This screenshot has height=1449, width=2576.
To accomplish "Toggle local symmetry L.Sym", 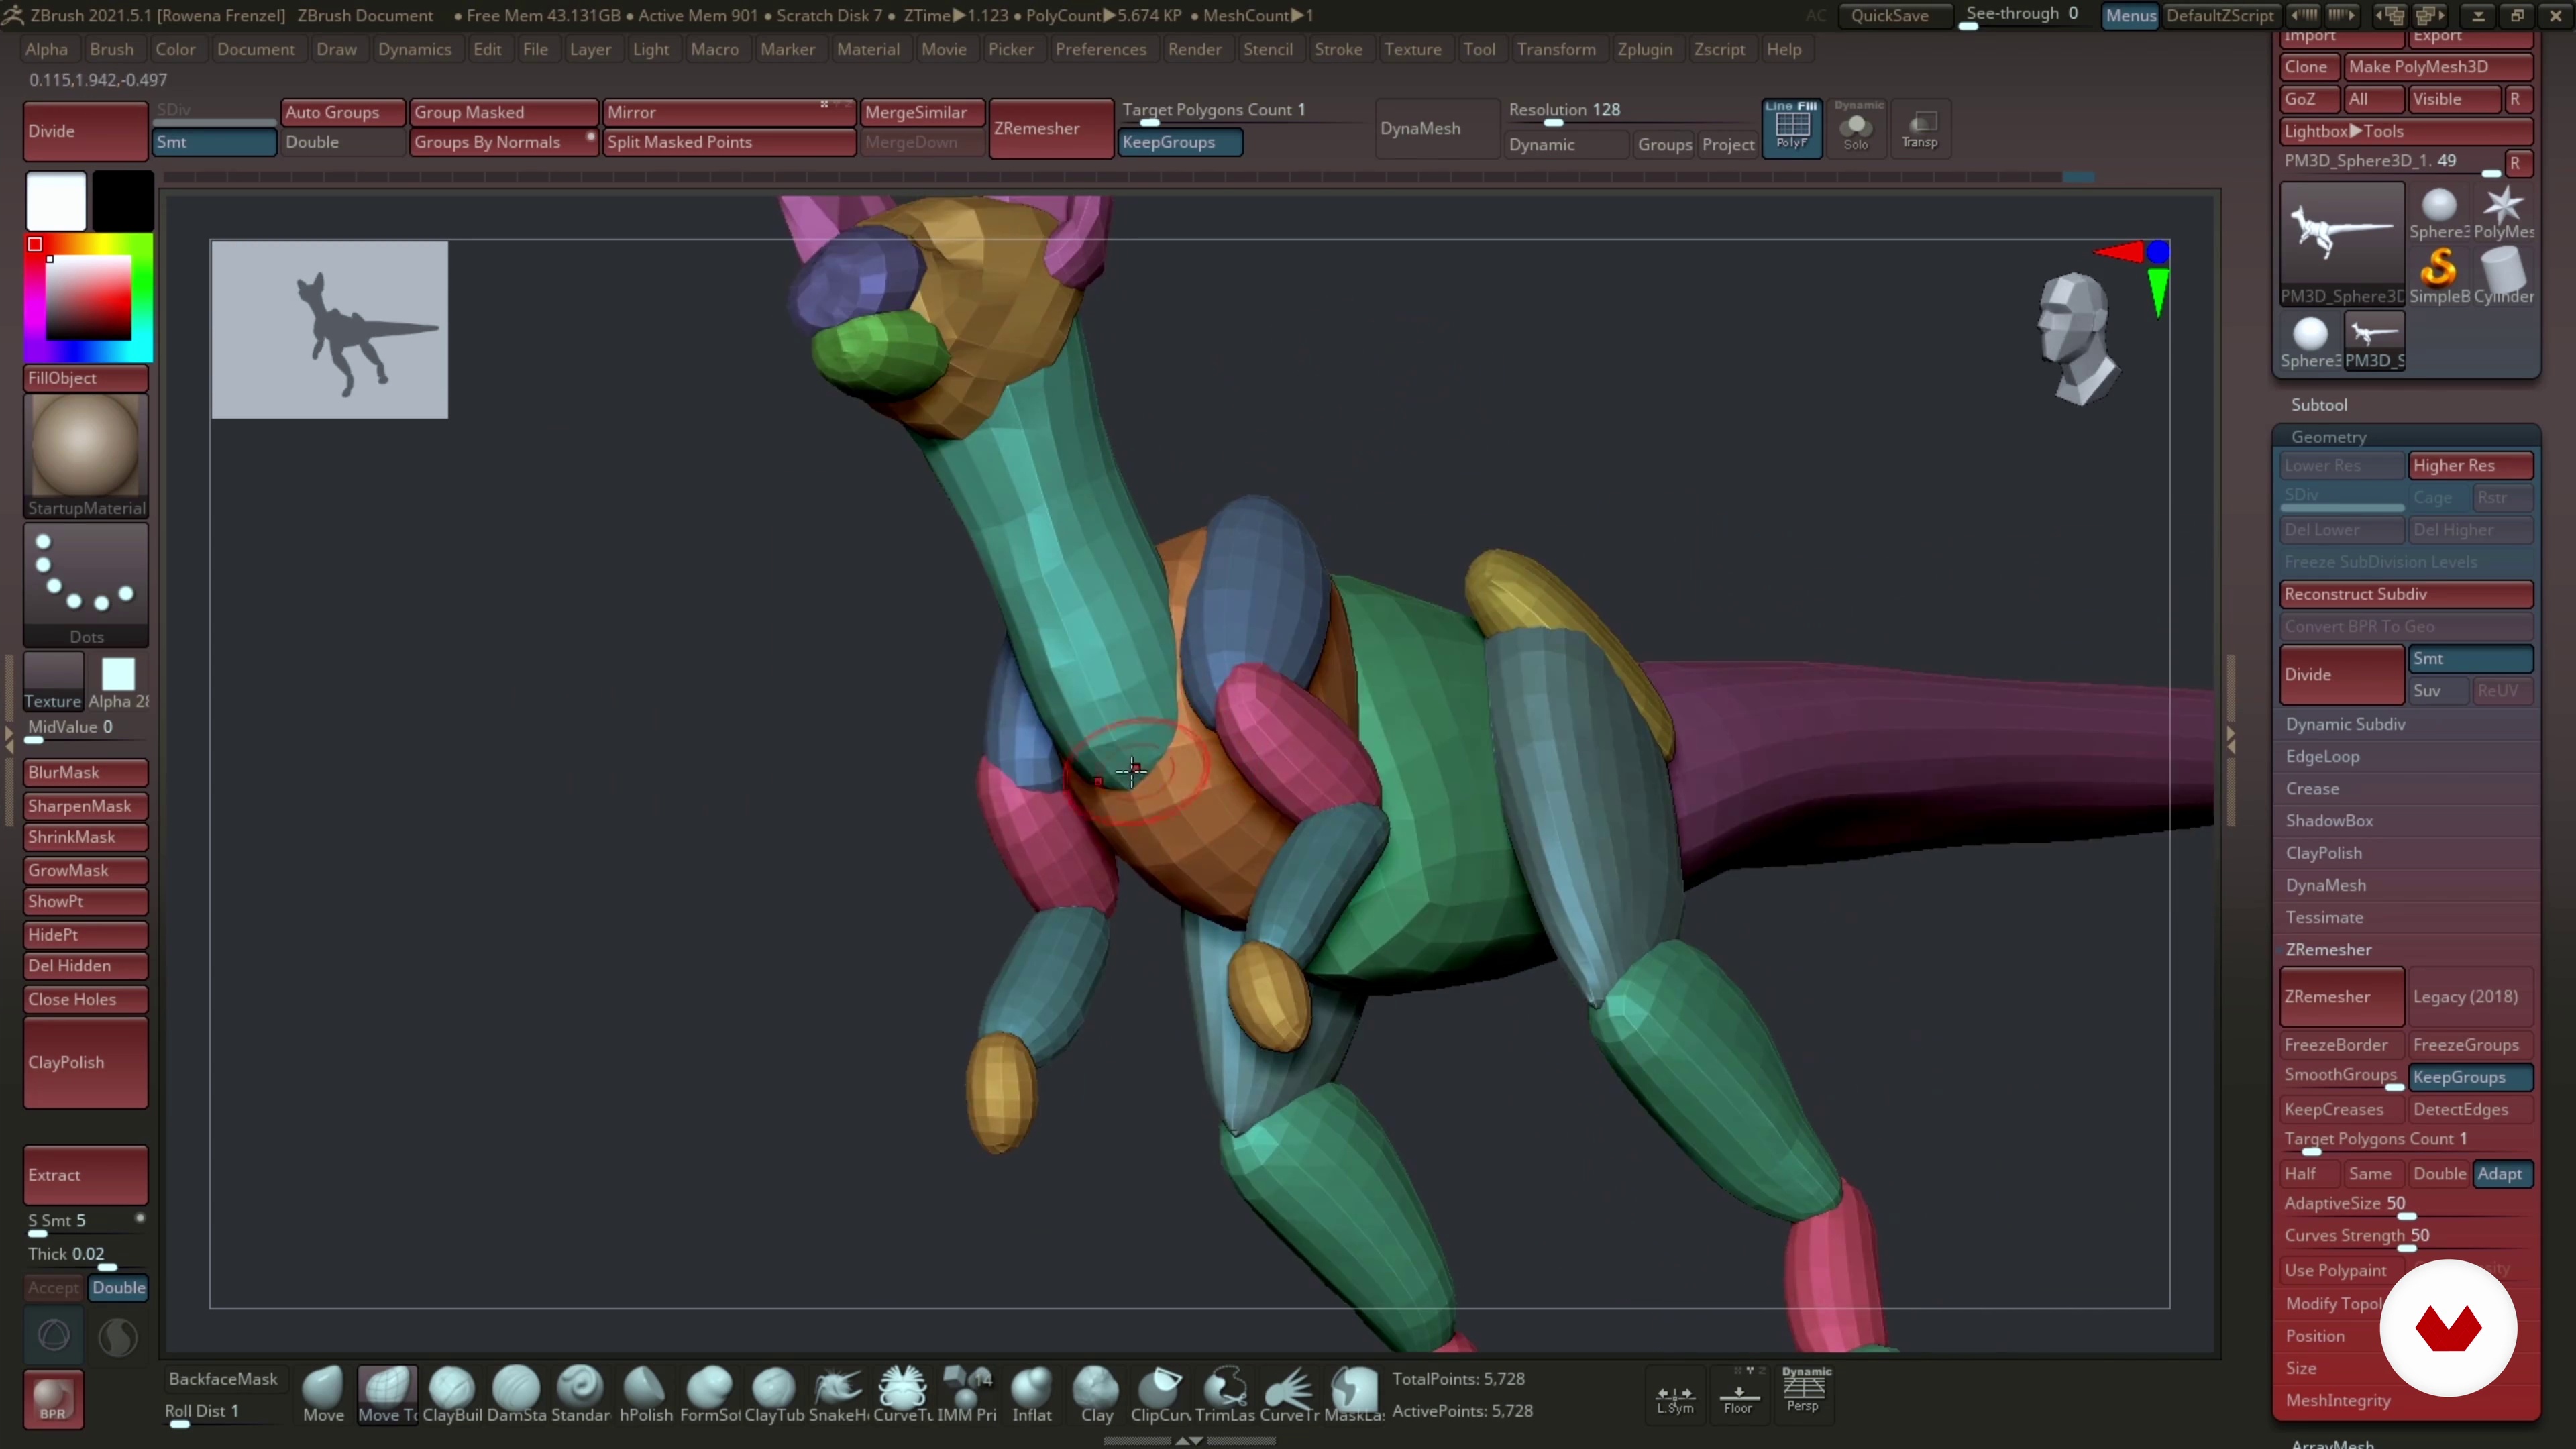I will pyautogui.click(x=1675, y=1397).
